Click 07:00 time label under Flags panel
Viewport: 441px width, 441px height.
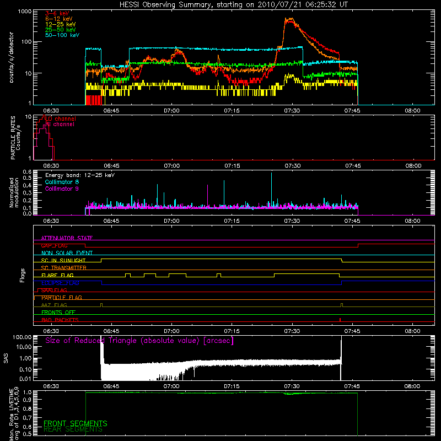(x=171, y=331)
